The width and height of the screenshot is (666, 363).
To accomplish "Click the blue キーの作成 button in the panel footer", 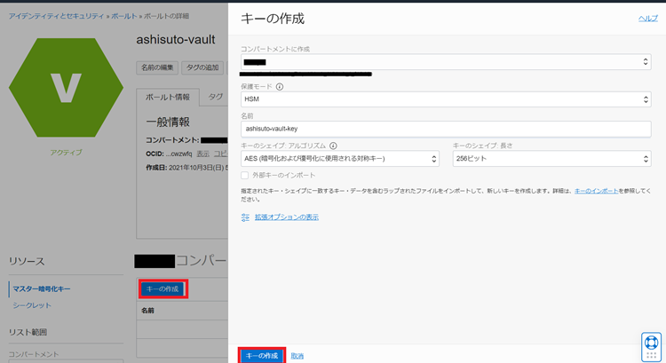I will 262,355.
